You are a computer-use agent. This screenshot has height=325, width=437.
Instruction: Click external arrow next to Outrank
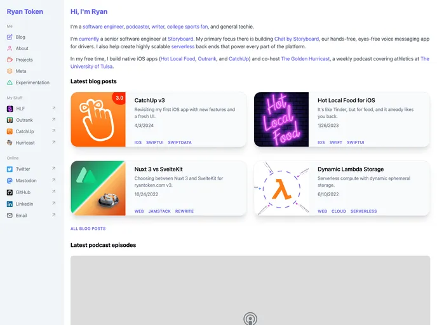coord(54,119)
